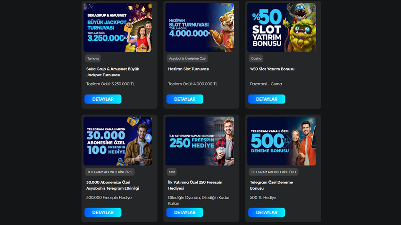Viewport: 401px width, 225px height.
Task: Click DETAYLAR under Seka Grup Jackpot Turnuvası
Action: pyautogui.click(x=103, y=99)
